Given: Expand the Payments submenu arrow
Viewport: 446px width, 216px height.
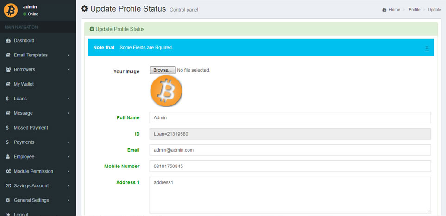Looking at the screenshot, I should [x=69, y=142].
